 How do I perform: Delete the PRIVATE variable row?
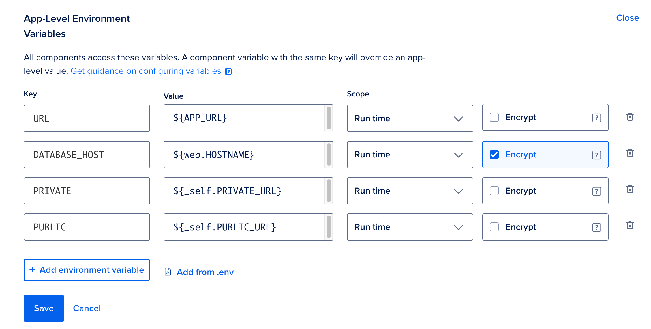click(x=630, y=189)
